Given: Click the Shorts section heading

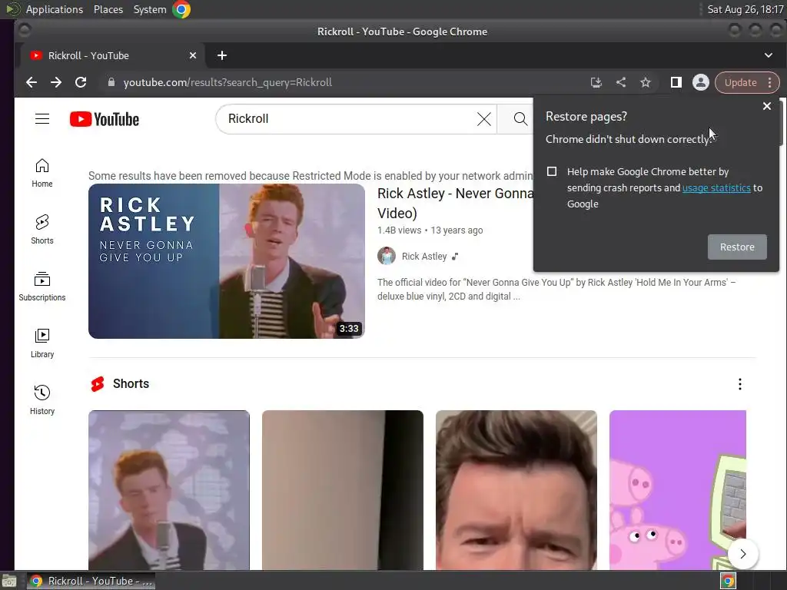Looking at the screenshot, I should pos(131,384).
